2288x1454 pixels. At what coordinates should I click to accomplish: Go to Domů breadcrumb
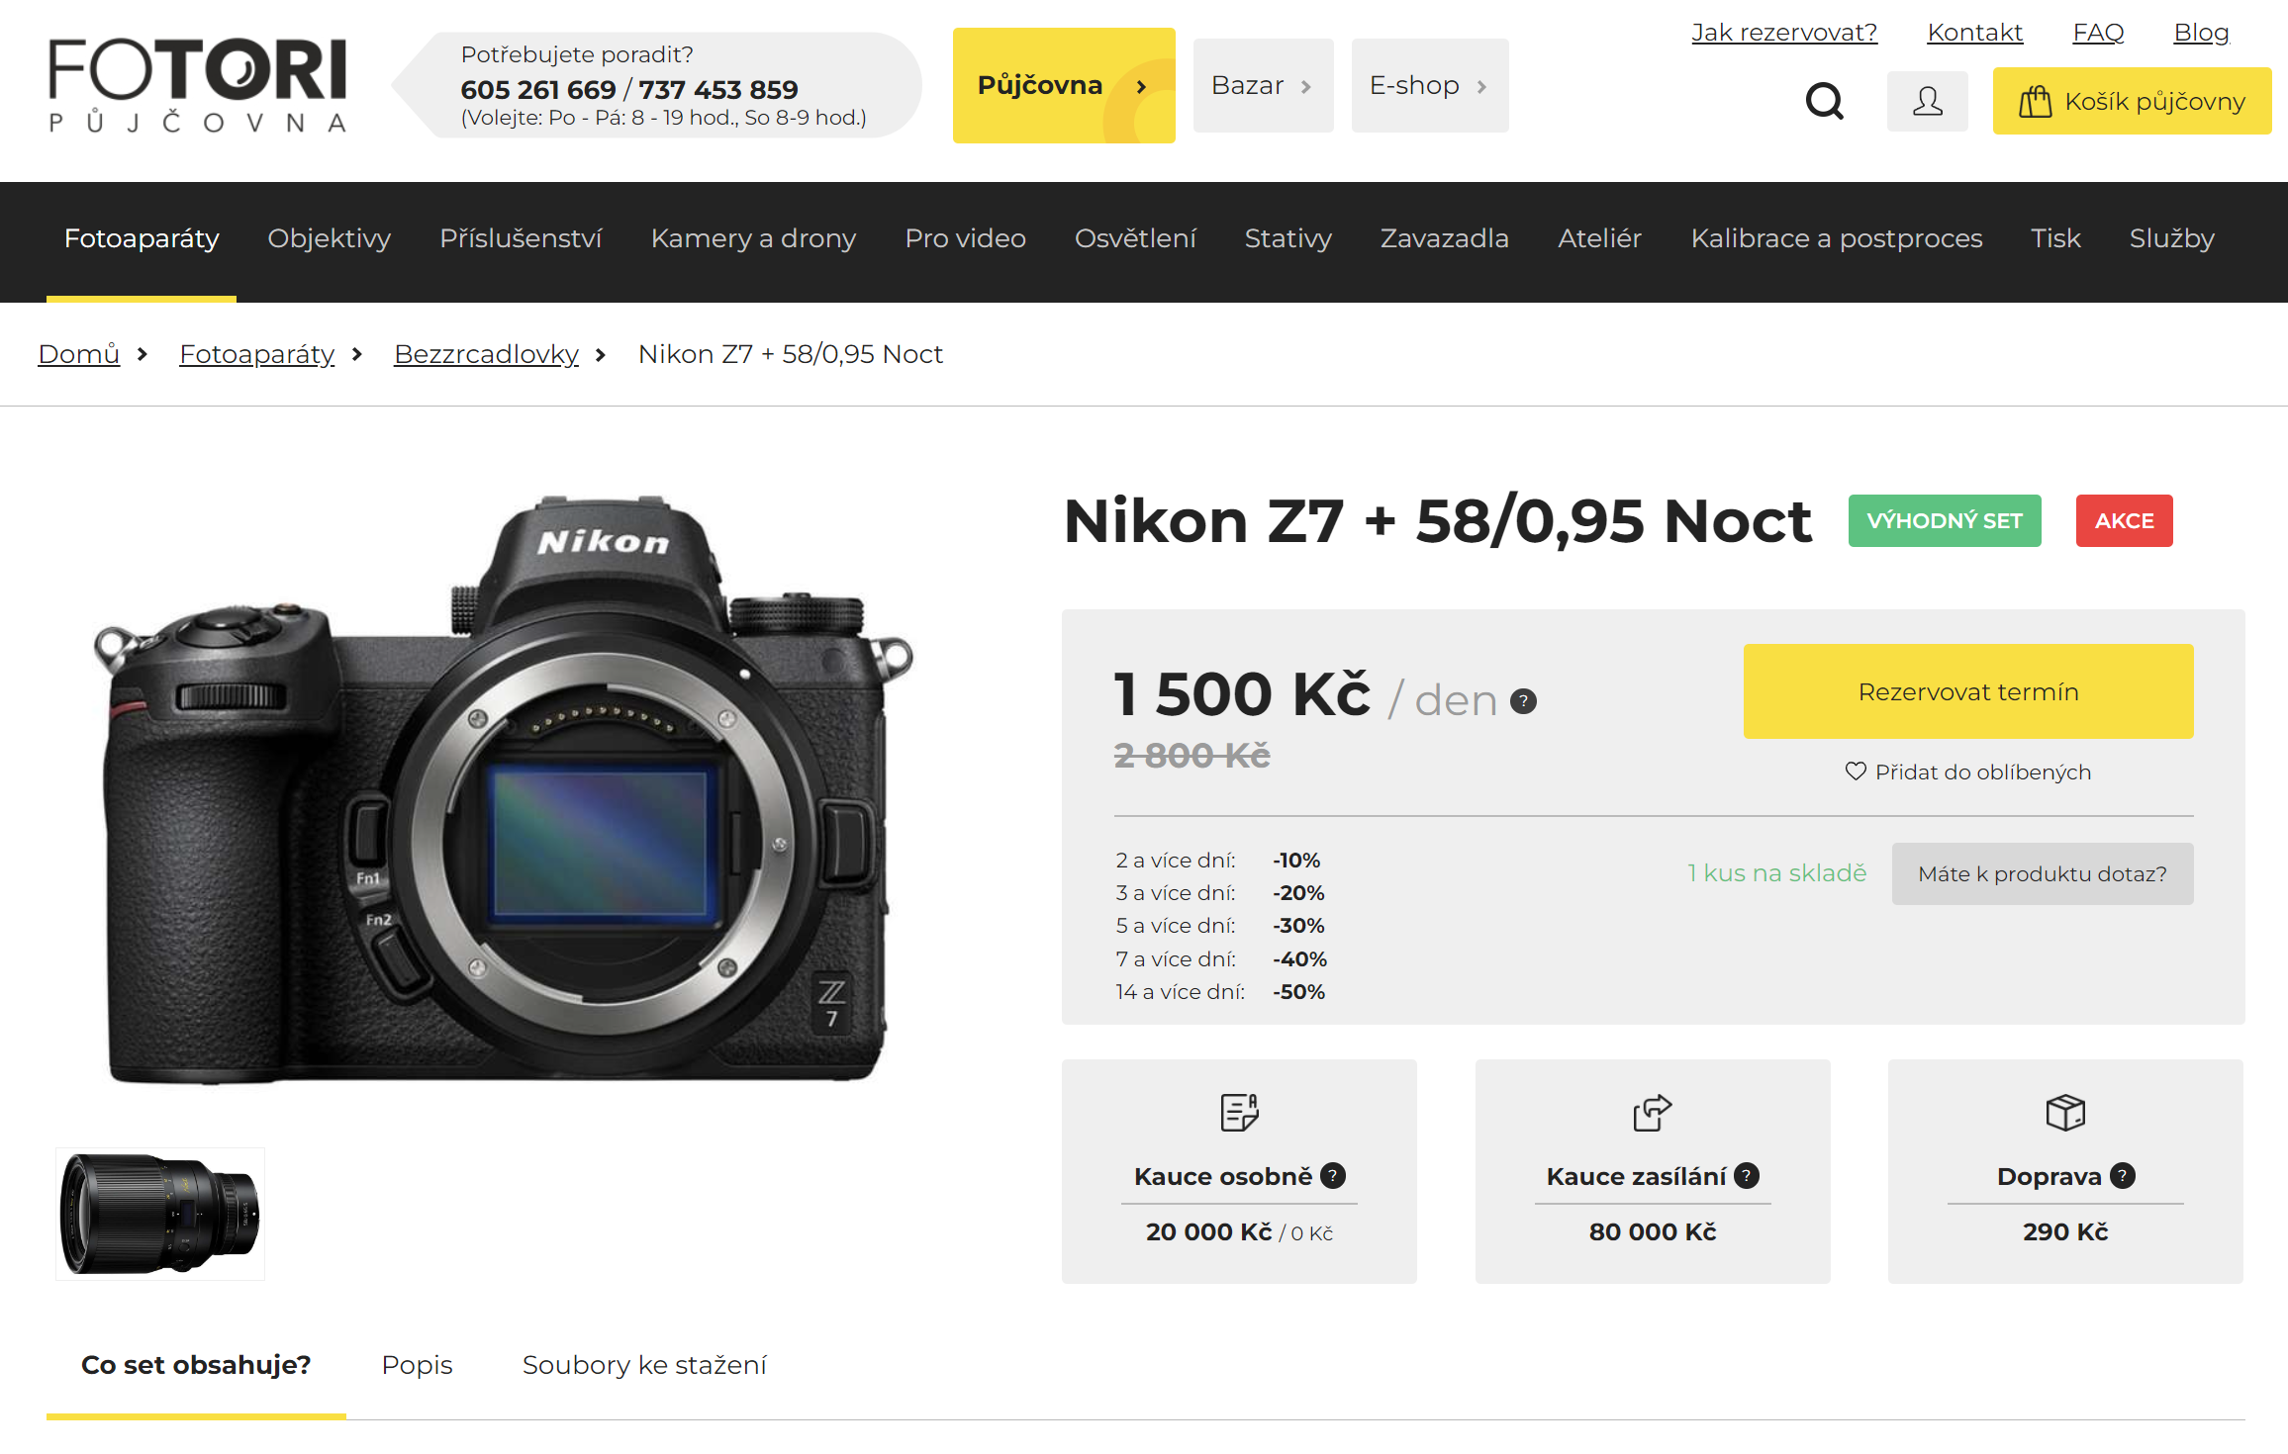click(x=79, y=354)
